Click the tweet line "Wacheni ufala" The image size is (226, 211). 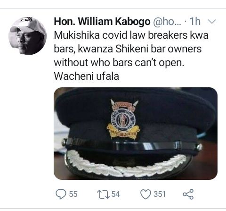tap(87, 76)
